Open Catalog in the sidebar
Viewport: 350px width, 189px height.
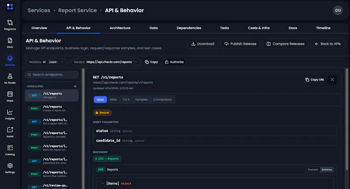point(10,150)
